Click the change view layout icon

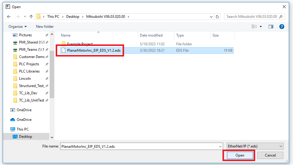pos(254,27)
